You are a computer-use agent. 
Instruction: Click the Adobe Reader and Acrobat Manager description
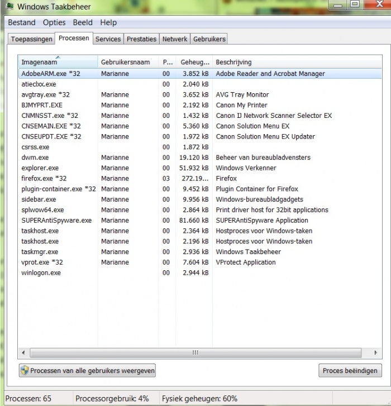[x=270, y=74]
